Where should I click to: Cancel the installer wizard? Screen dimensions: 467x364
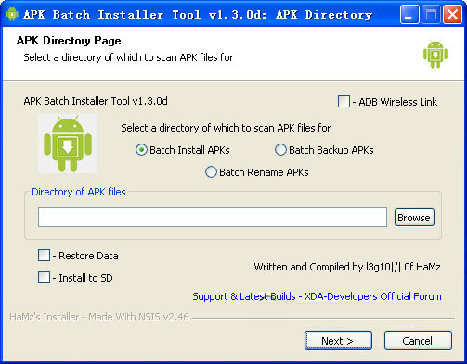coord(418,341)
